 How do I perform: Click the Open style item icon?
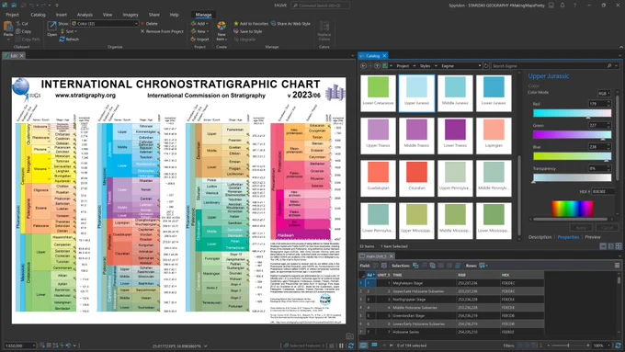pos(51,27)
